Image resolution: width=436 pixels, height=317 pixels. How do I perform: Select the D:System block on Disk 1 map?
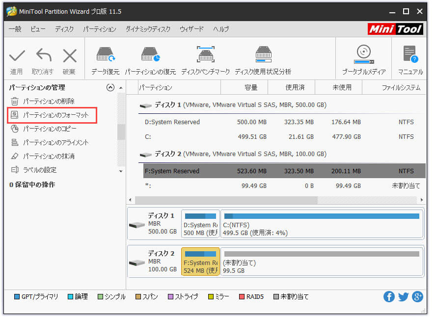tap(200, 224)
